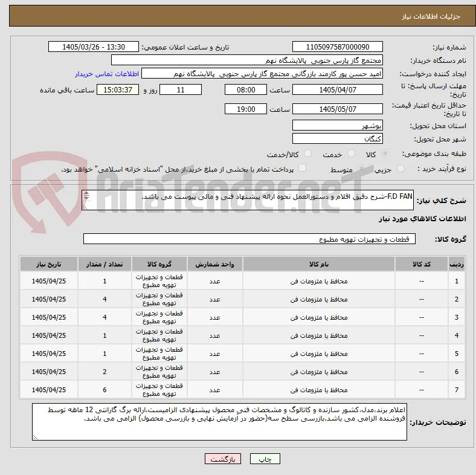Click the unit عدد in row 3

click(214, 317)
